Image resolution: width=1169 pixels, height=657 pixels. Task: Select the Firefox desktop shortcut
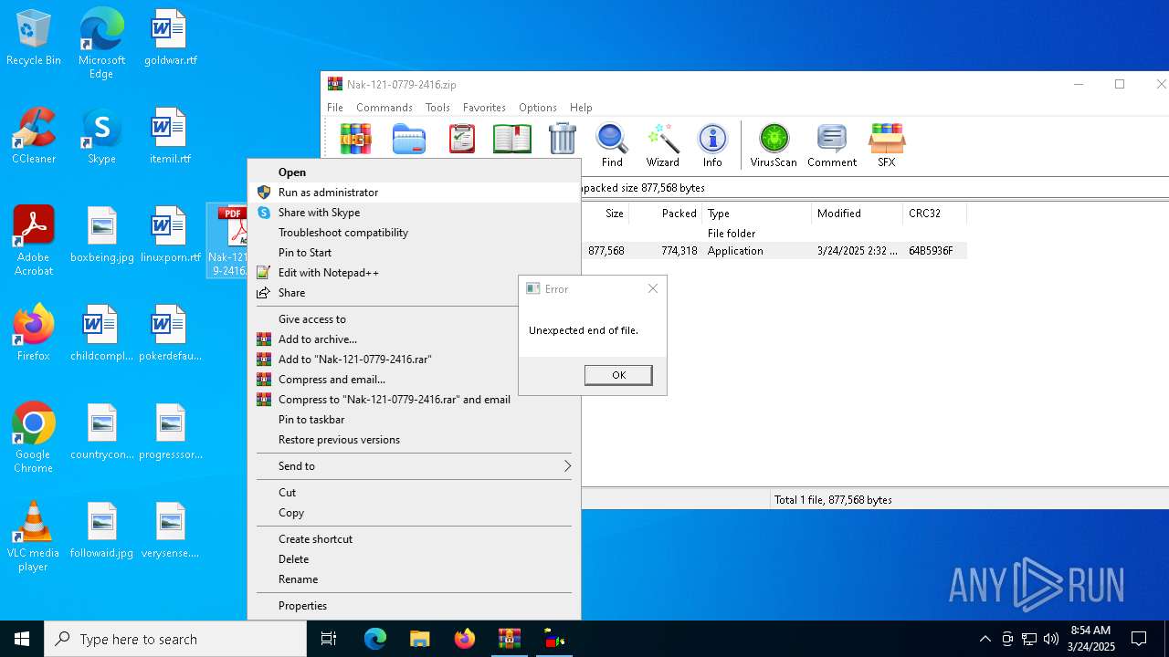pos(34,333)
